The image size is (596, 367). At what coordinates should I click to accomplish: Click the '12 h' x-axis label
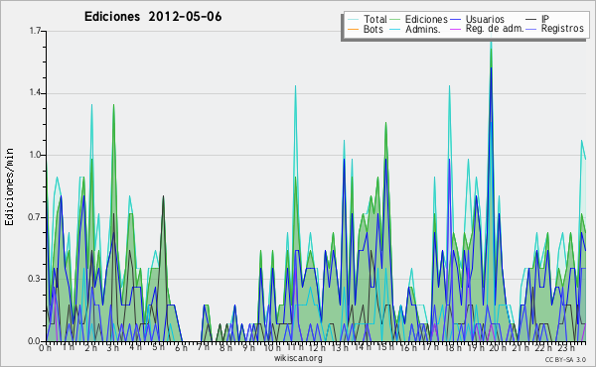tap(316, 347)
